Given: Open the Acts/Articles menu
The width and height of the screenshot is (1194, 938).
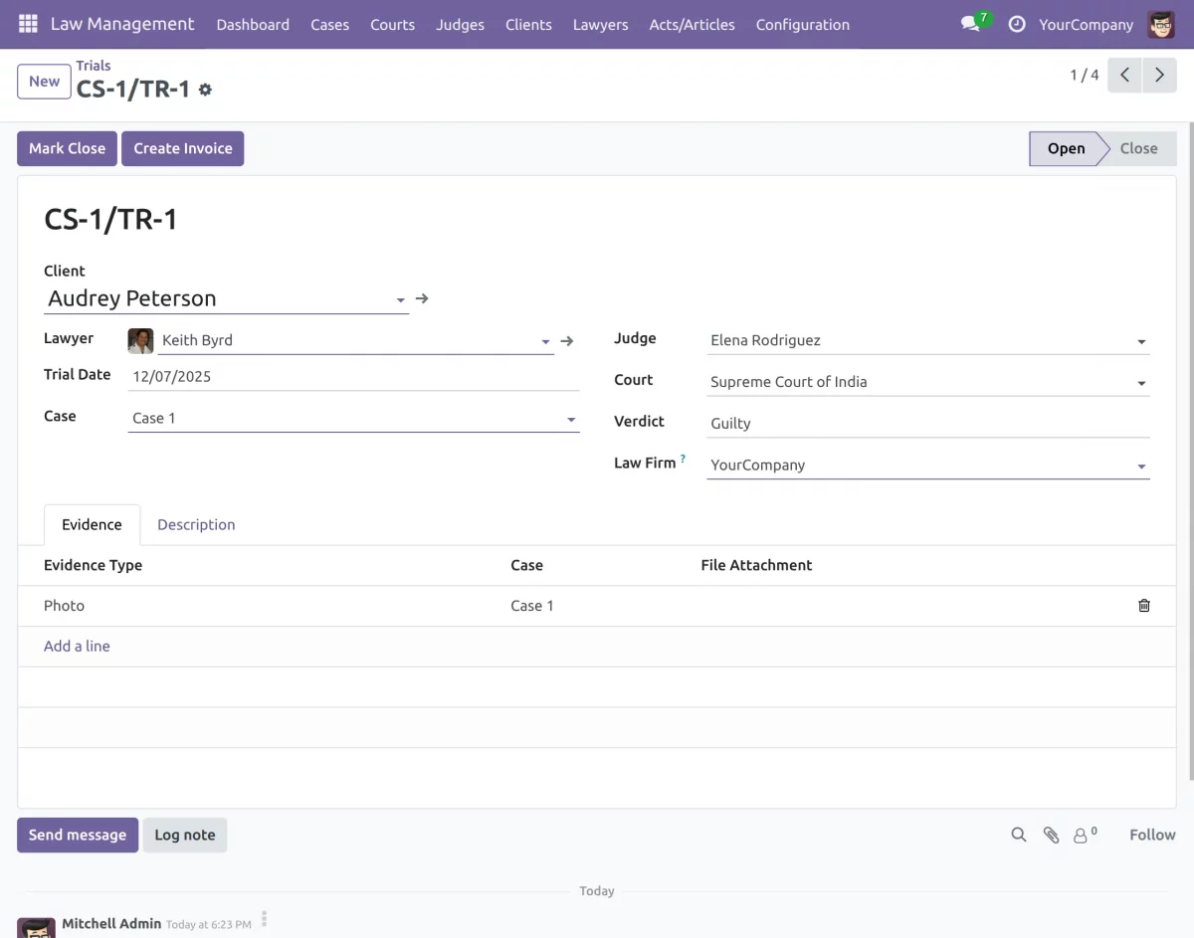Looking at the screenshot, I should click(x=692, y=24).
